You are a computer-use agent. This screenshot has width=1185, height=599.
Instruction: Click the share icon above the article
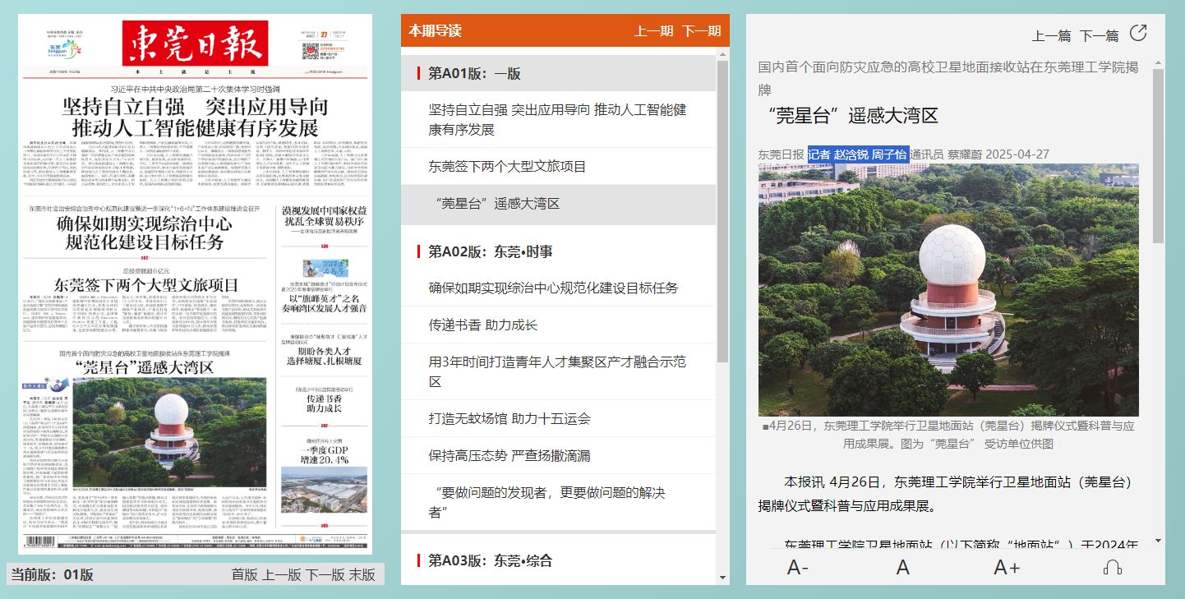(x=1138, y=34)
